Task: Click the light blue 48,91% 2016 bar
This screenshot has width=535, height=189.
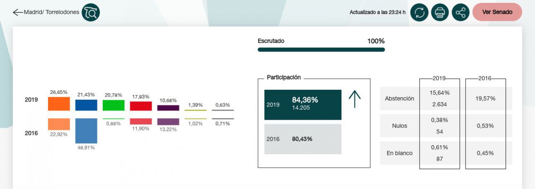Action: click(x=86, y=131)
